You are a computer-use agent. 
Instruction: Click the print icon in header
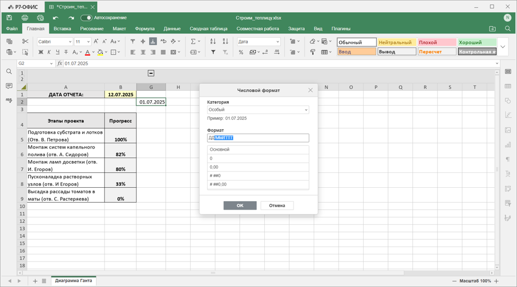point(25,18)
